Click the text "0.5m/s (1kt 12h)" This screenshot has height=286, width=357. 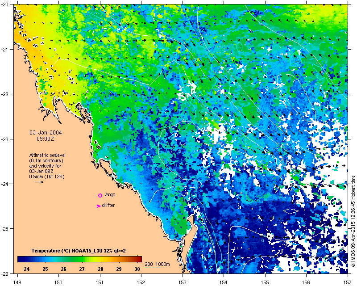pyautogui.click(x=47, y=177)
